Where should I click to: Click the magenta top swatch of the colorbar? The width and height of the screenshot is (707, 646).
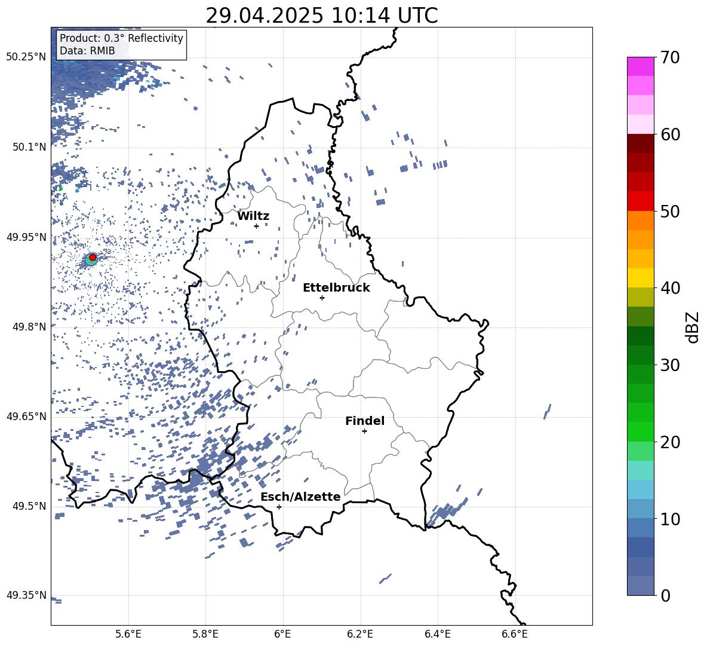(640, 66)
